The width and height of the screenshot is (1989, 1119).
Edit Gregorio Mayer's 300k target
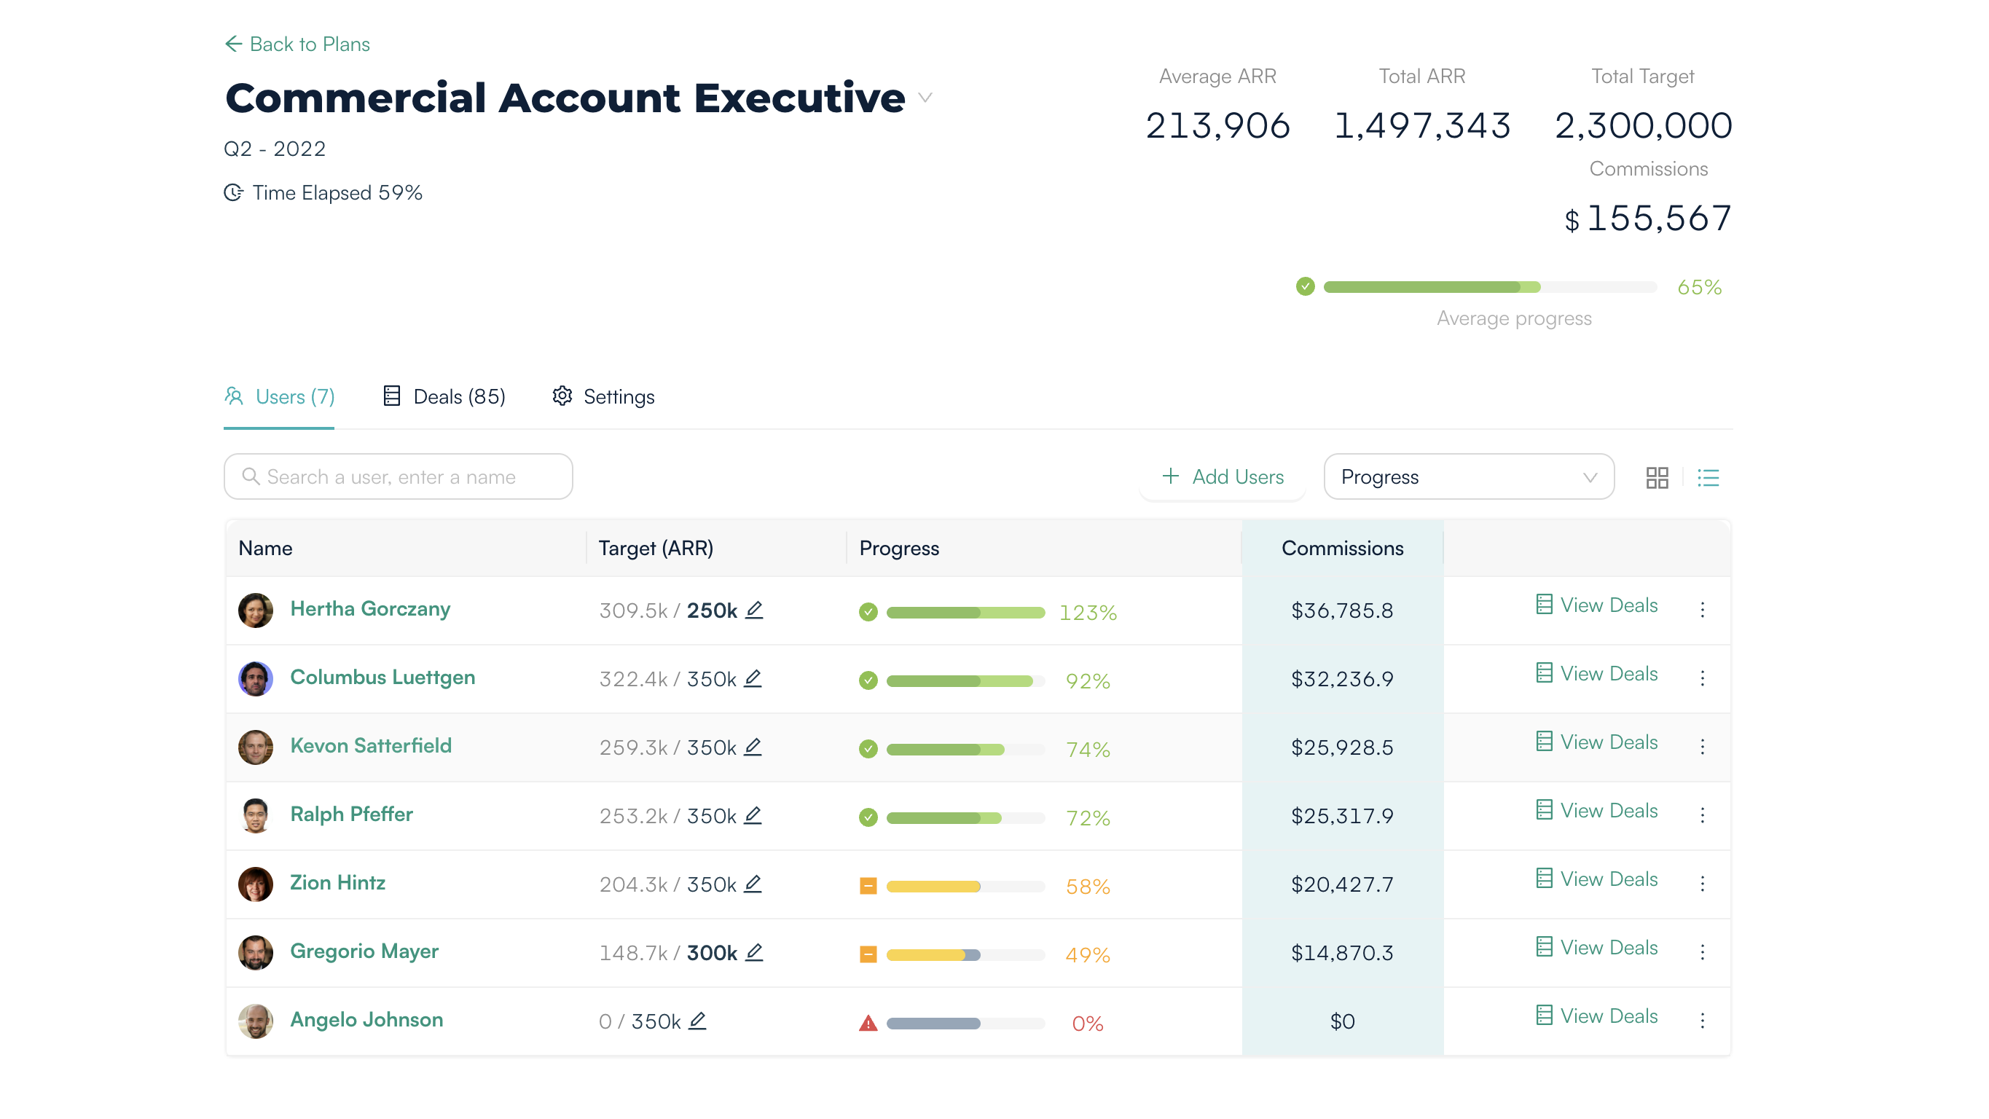coord(754,952)
